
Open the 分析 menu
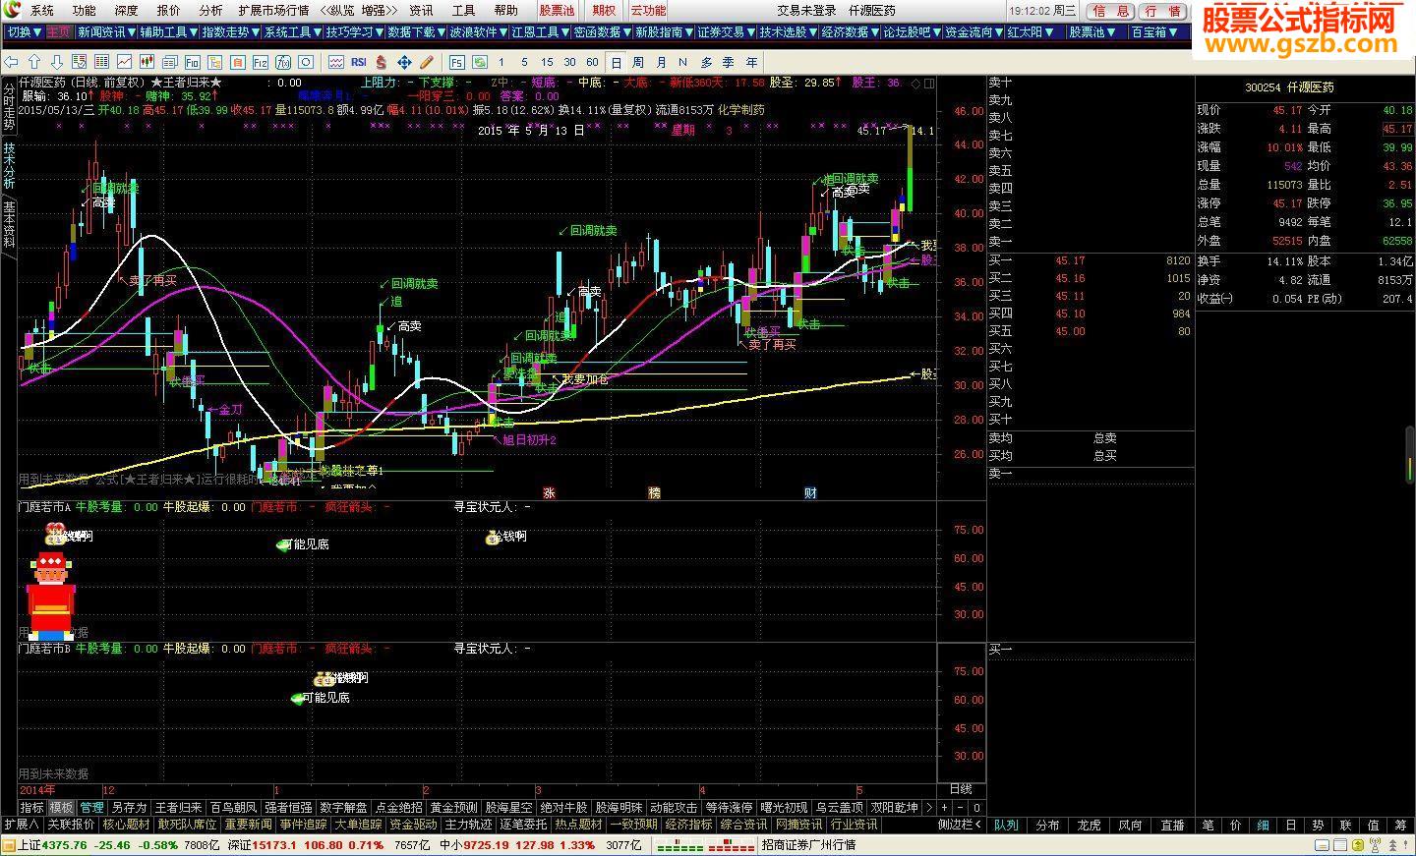210,11
